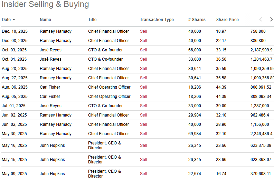Click share price 18.97

pyautogui.click(x=221, y=31)
